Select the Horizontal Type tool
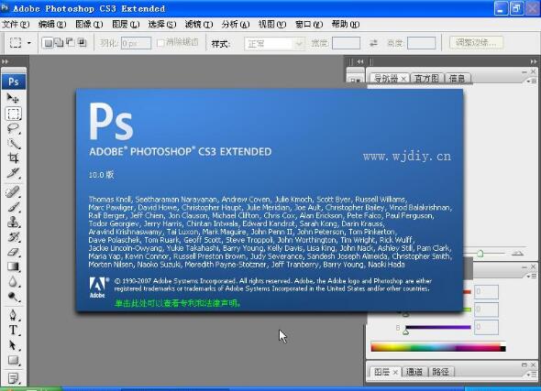The image size is (541, 391). pyautogui.click(x=13, y=330)
